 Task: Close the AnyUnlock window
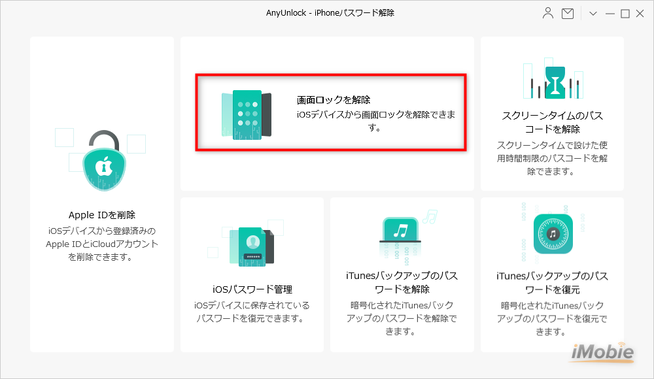[640, 14]
